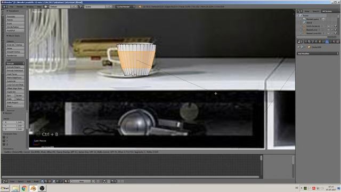The height and width of the screenshot is (192, 341).
Task: Open the material browse icon before New
Action: pyautogui.click(x=67, y=181)
